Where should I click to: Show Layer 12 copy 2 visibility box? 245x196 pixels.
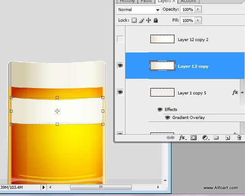click(120, 39)
